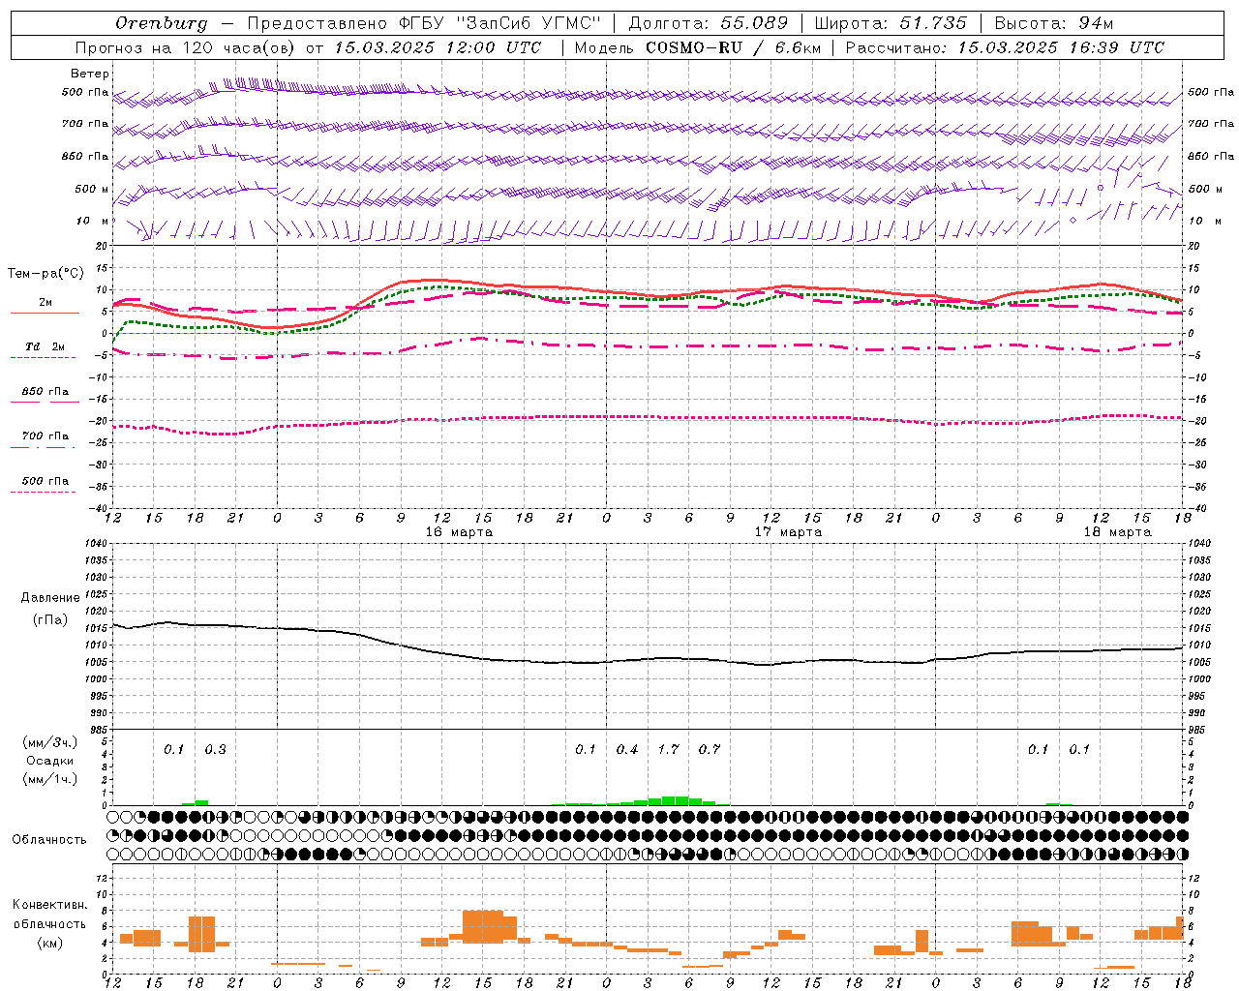Click the '(км)' kilometers unit label
This screenshot has width=1239, height=991.
pos(50,943)
